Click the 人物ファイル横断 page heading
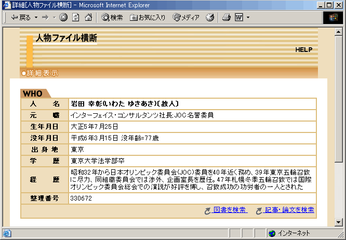Image resolution: width=346 pixels, height=240 pixels. point(66,38)
